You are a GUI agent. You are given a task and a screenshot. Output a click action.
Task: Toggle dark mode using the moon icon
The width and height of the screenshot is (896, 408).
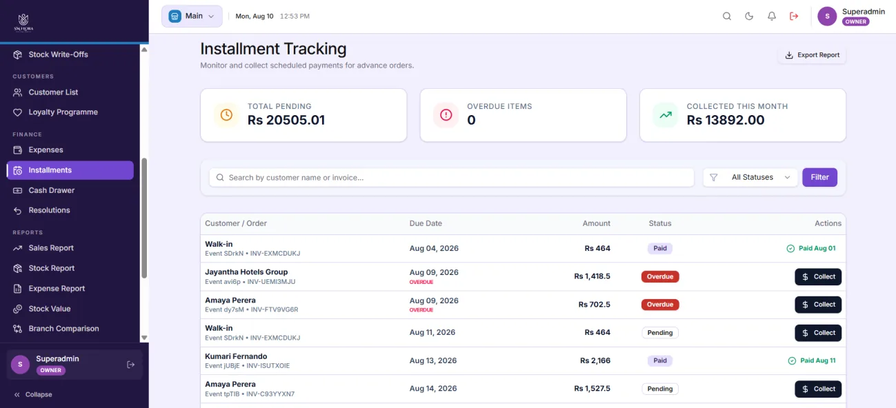pyautogui.click(x=749, y=17)
